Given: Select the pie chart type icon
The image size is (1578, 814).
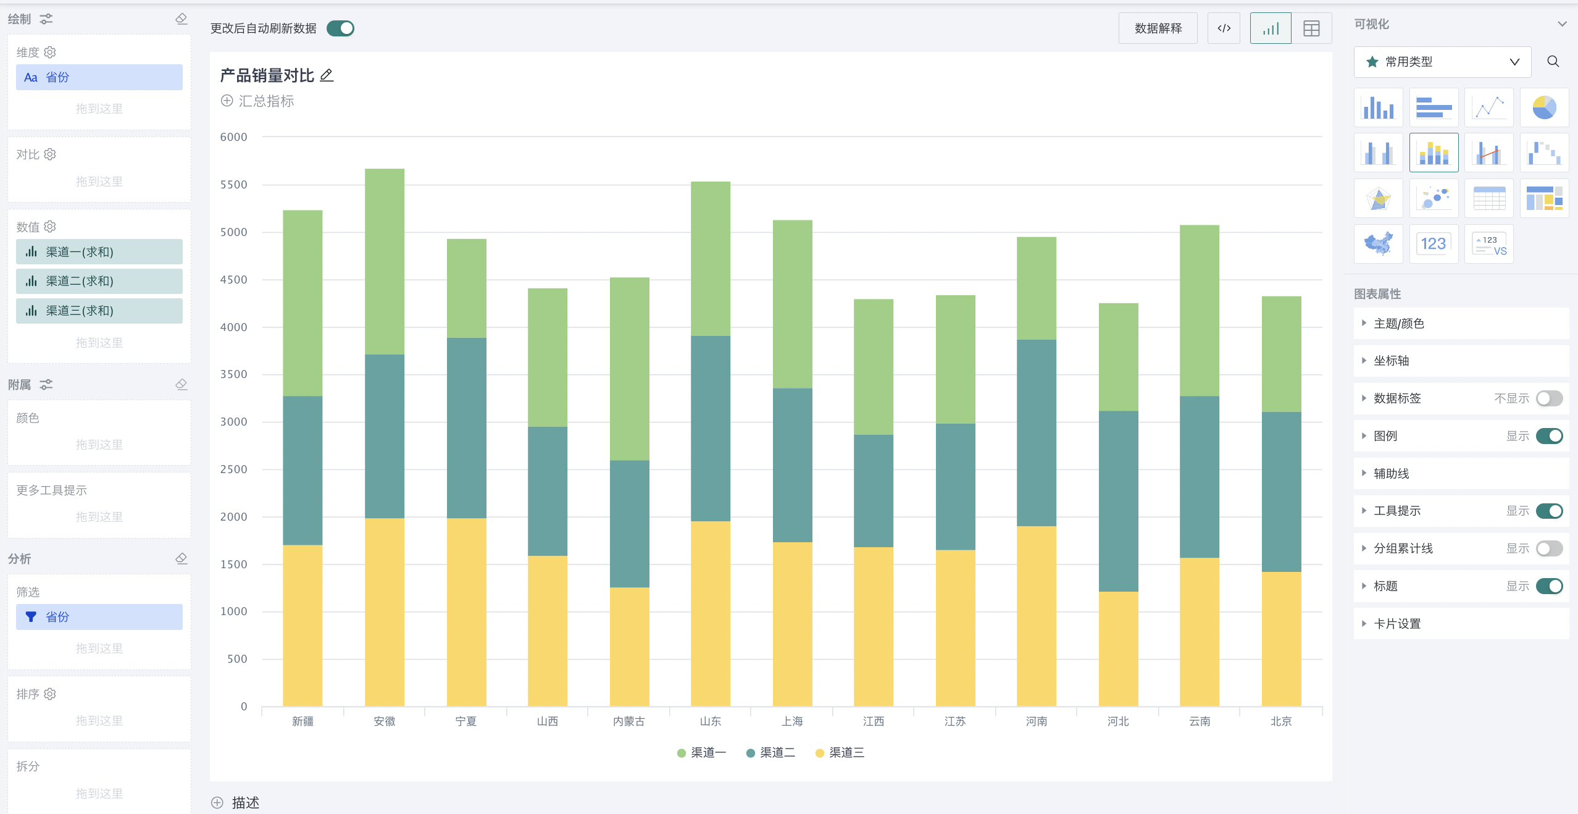Looking at the screenshot, I should 1544,107.
